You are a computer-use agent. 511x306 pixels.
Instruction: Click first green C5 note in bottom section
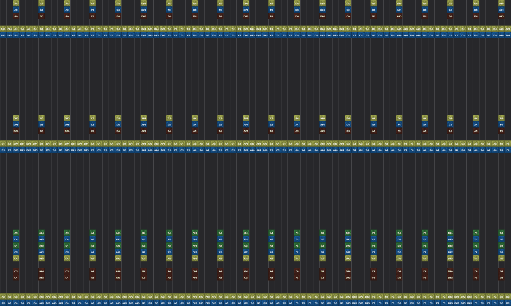tap(16, 233)
